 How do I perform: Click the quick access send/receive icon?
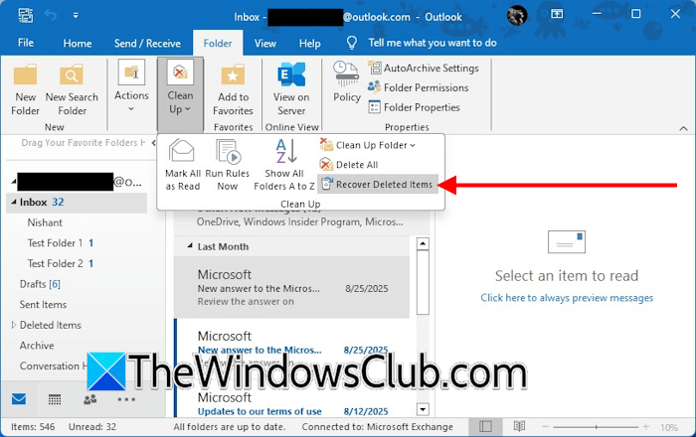(25, 15)
